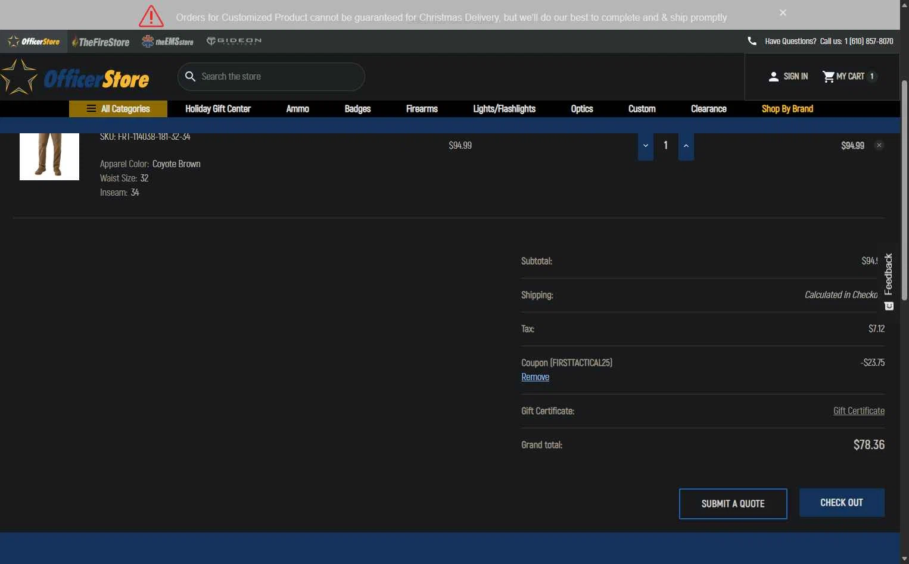909x564 pixels.
Task: Open the Holiday Gift Center menu
Action: click(218, 109)
